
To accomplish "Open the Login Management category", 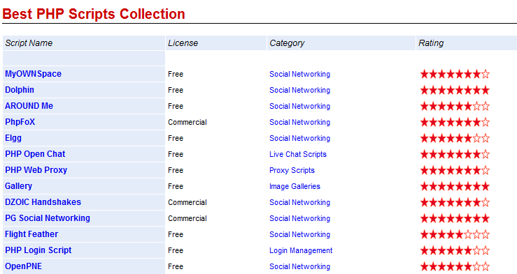I will coord(301,251).
